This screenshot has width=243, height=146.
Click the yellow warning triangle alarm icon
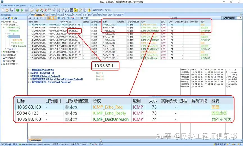pyautogui.click(x=89, y=10)
